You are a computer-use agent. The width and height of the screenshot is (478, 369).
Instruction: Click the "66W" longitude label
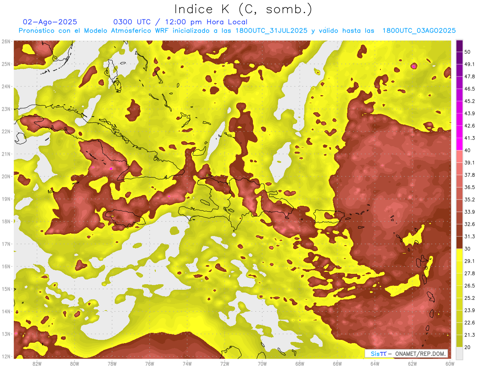[337, 363]
